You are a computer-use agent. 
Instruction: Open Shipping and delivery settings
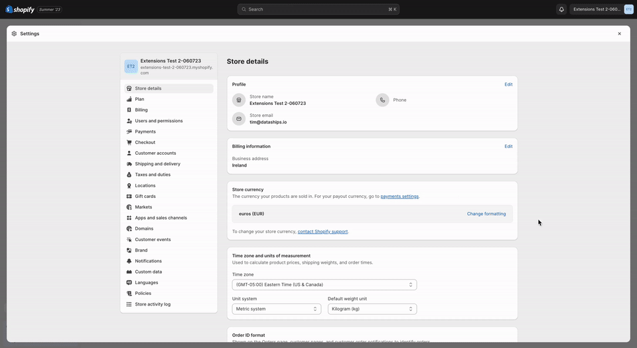pyautogui.click(x=169, y=164)
